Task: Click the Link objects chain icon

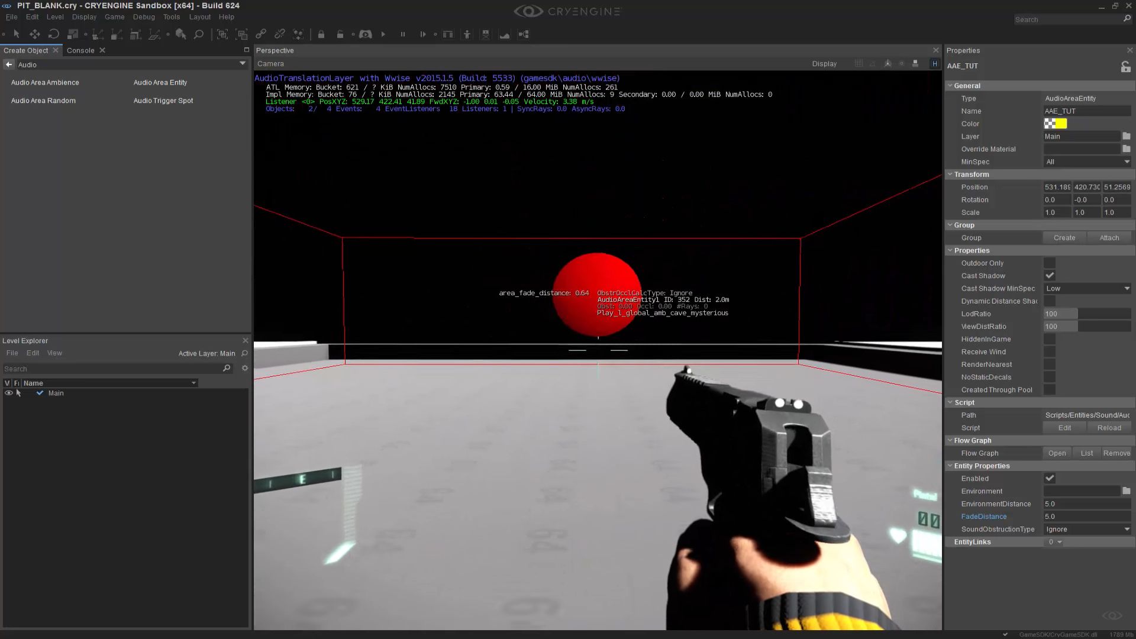Action: 261,34
